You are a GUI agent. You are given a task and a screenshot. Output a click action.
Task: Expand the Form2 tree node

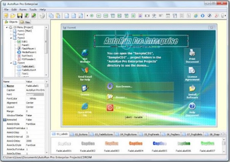pyautogui.click(x=11, y=34)
